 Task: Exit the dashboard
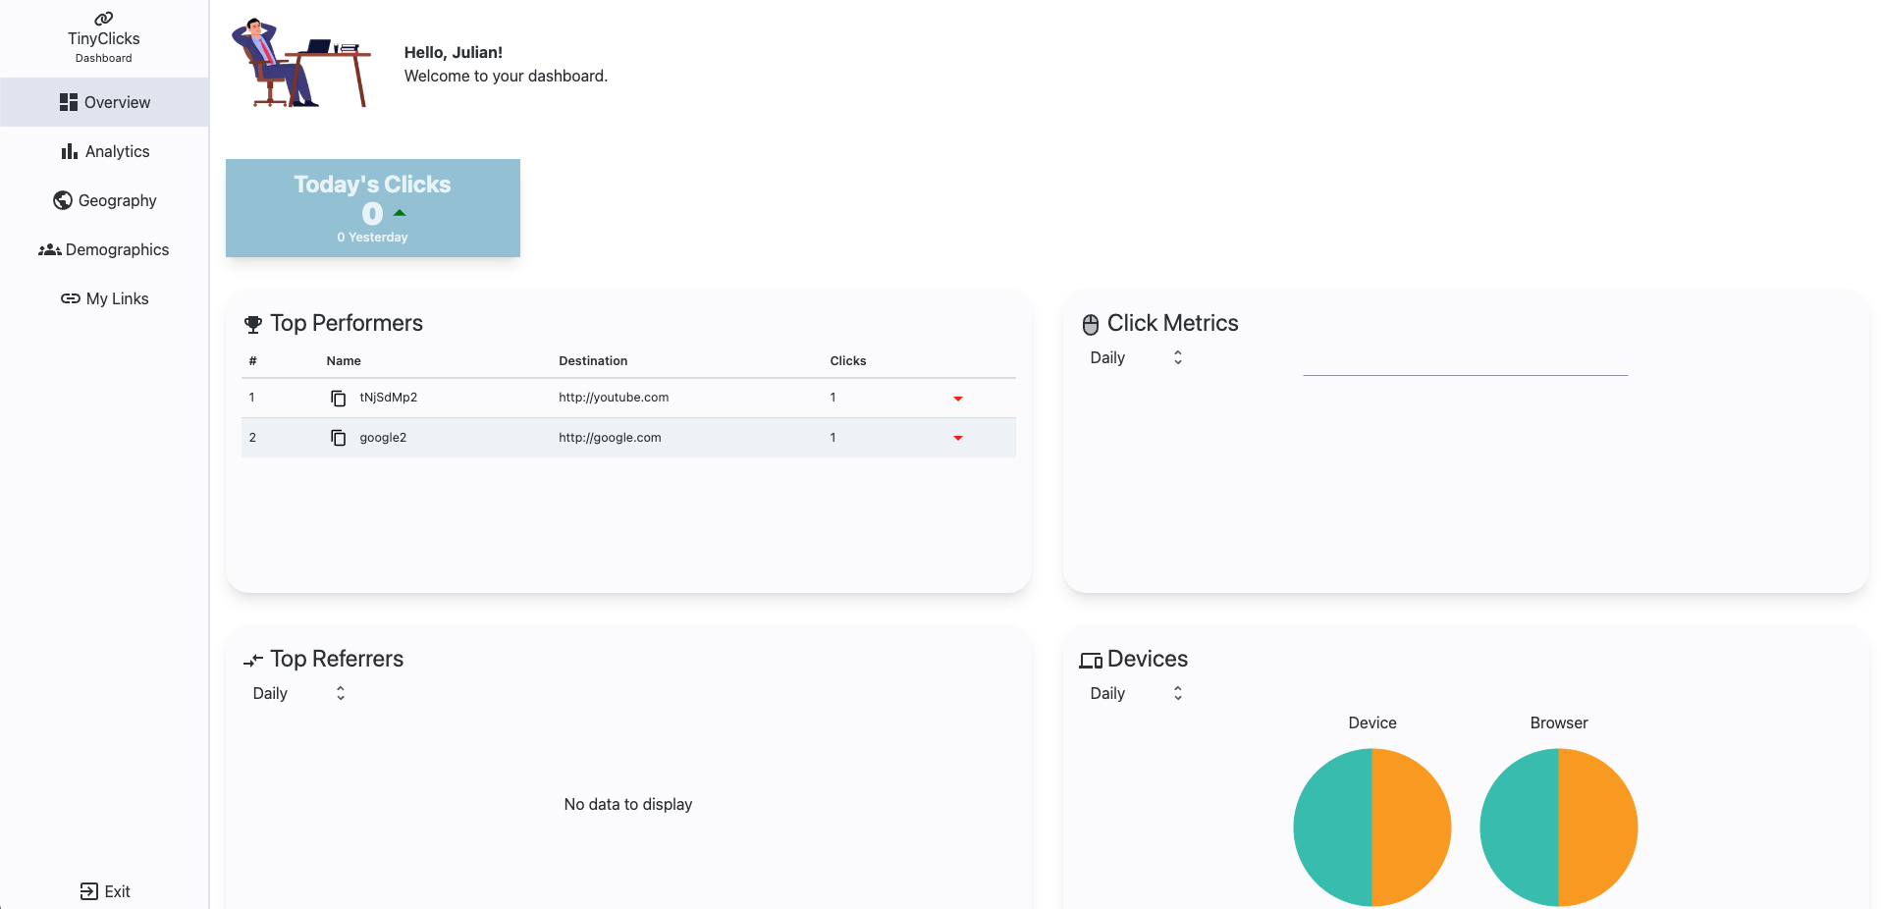click(x=104, y=891)
